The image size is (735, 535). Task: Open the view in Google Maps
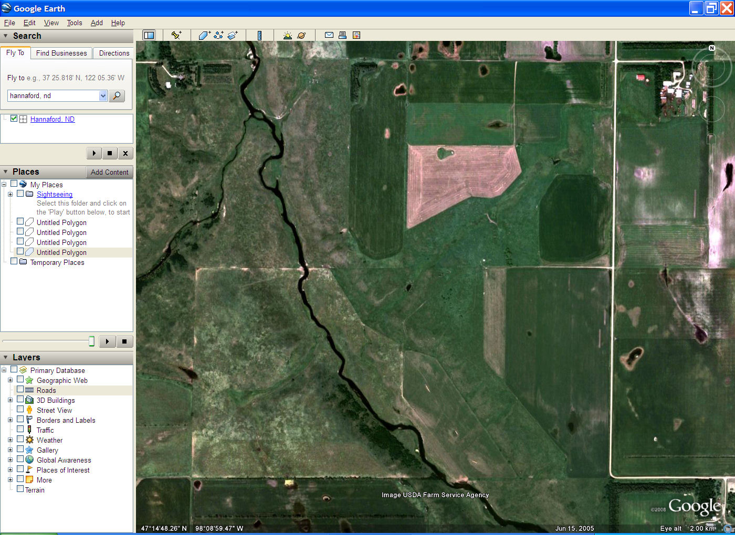[x=356, y=35]
